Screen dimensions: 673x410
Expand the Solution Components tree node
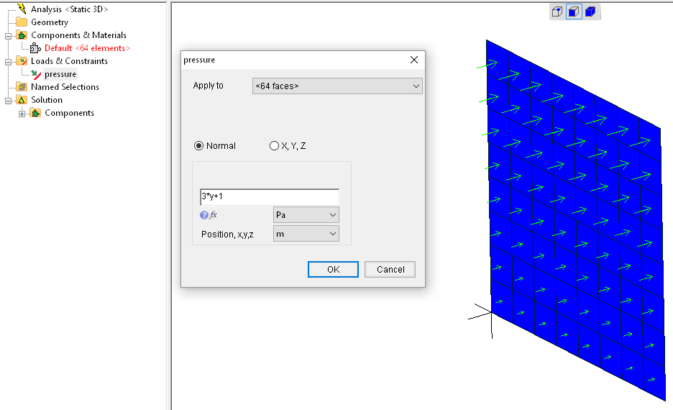(22, 114)
